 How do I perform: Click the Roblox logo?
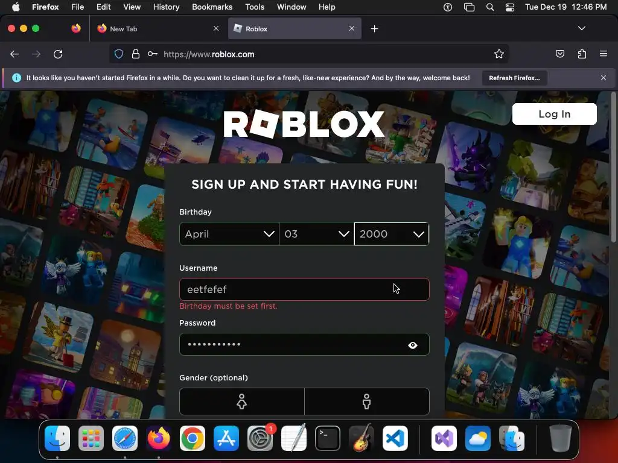pos(304,124)
